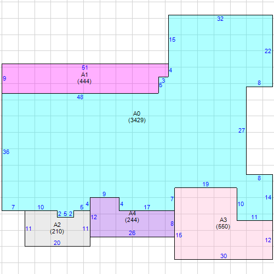Viewport: 274px width, 274px height.
Task: Click the A0 area name label
Action: tap(136, 113)
